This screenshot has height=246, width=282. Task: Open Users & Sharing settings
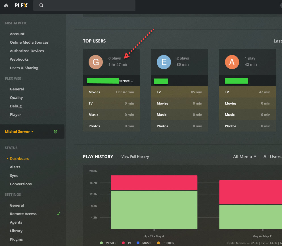24,68
